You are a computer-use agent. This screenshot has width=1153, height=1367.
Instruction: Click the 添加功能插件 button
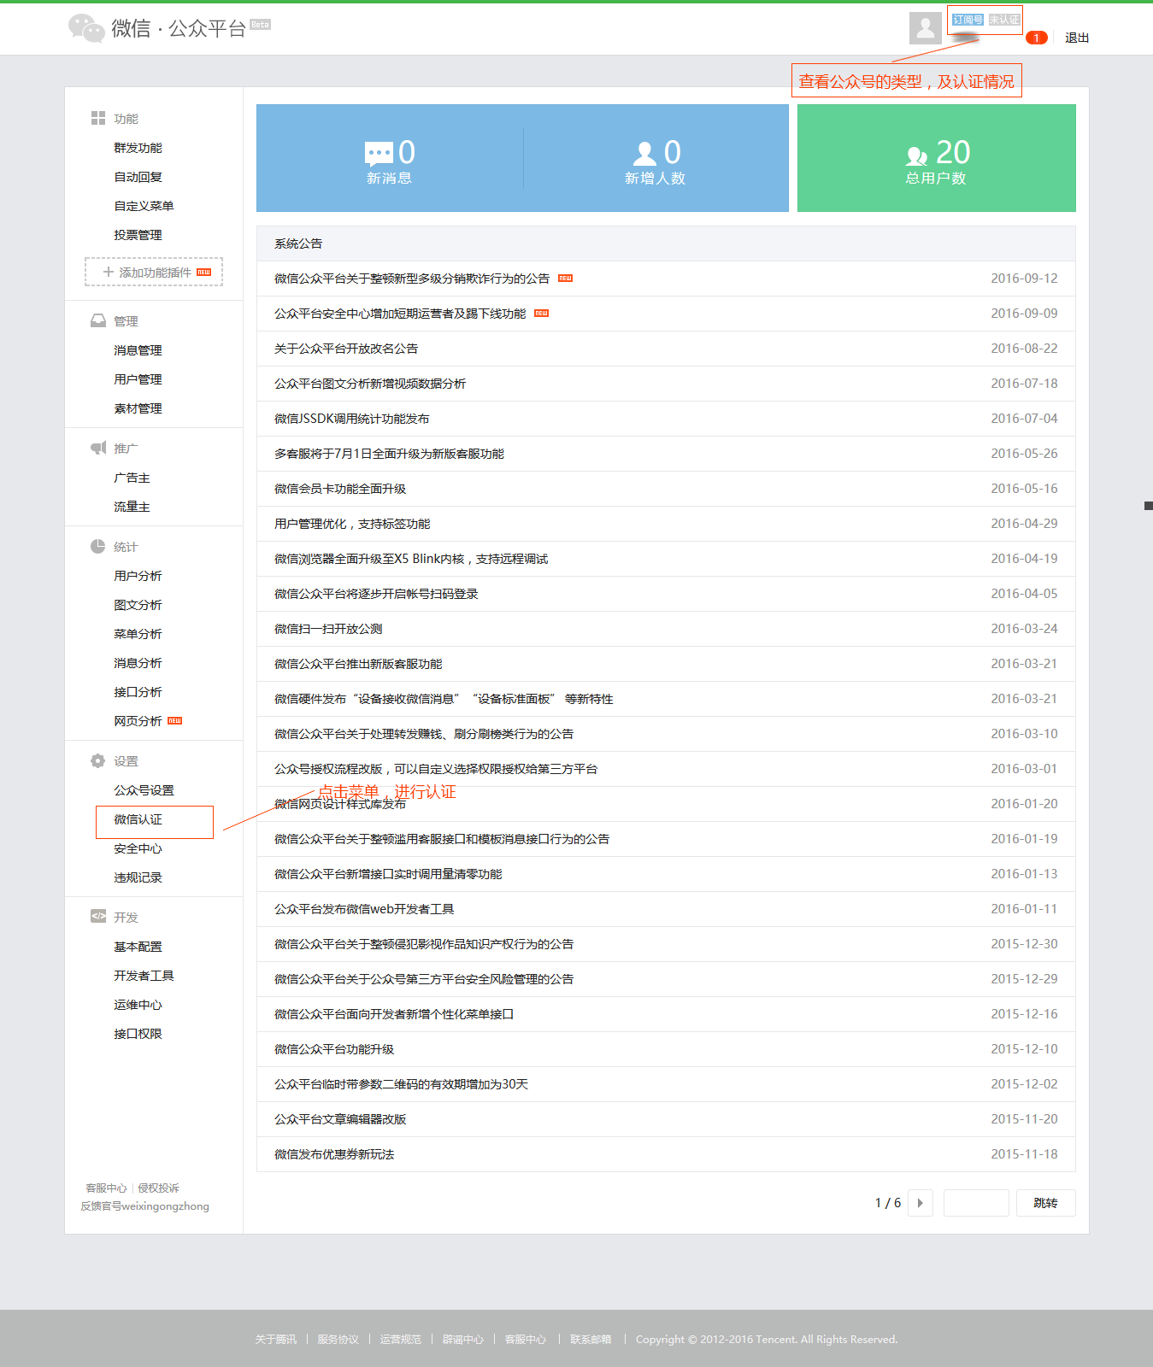point(154,272)
